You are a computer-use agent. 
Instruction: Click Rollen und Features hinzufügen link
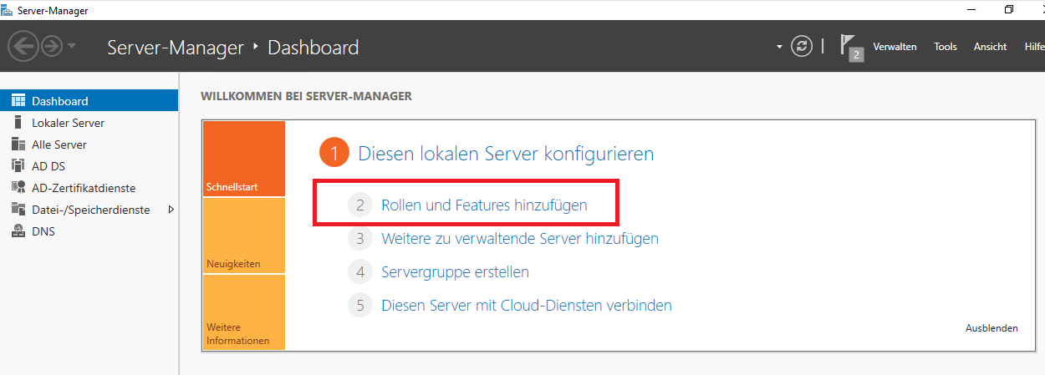[x=484, y=205]
